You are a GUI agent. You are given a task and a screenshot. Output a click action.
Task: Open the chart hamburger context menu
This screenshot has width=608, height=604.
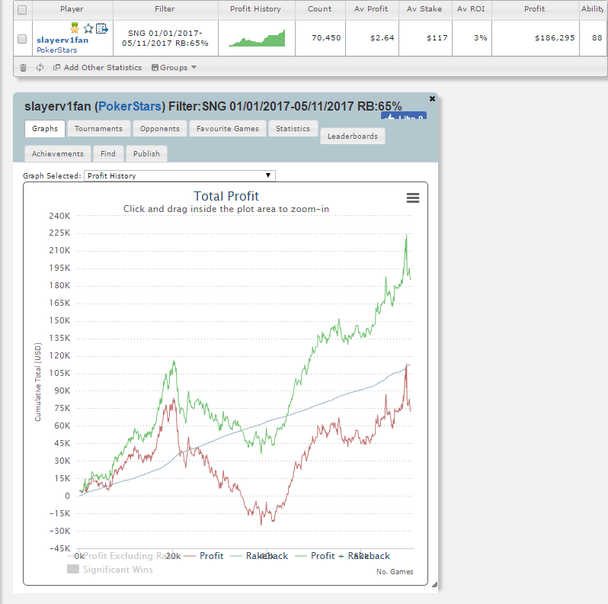tap(413, 198)
